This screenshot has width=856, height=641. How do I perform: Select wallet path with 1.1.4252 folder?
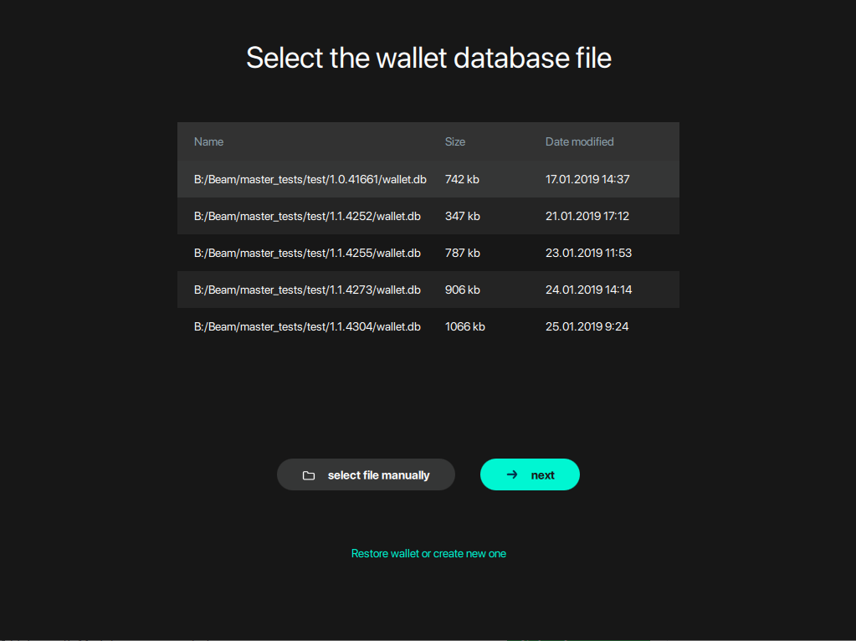tap(307, 216)
